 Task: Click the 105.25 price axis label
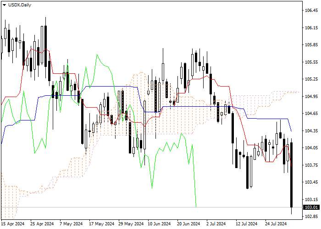pos(311,79)
